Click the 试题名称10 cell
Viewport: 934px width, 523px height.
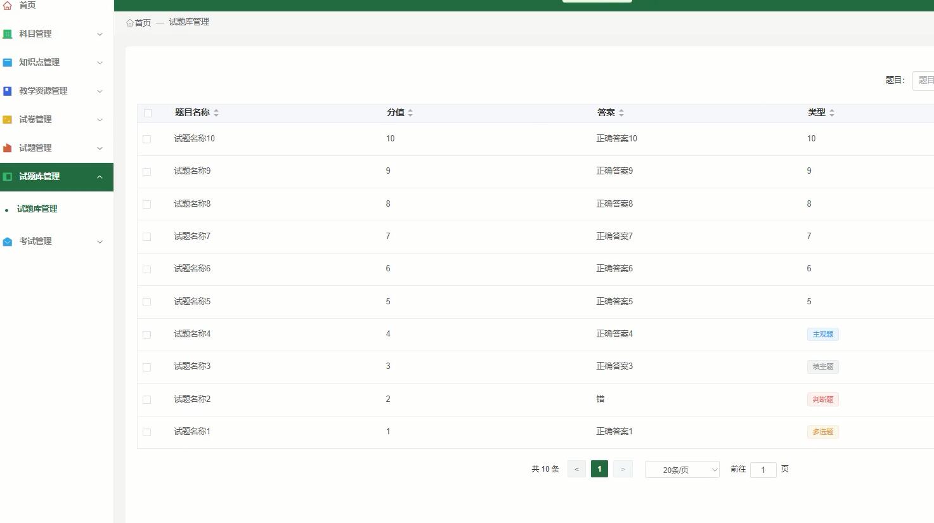(195, 139)
